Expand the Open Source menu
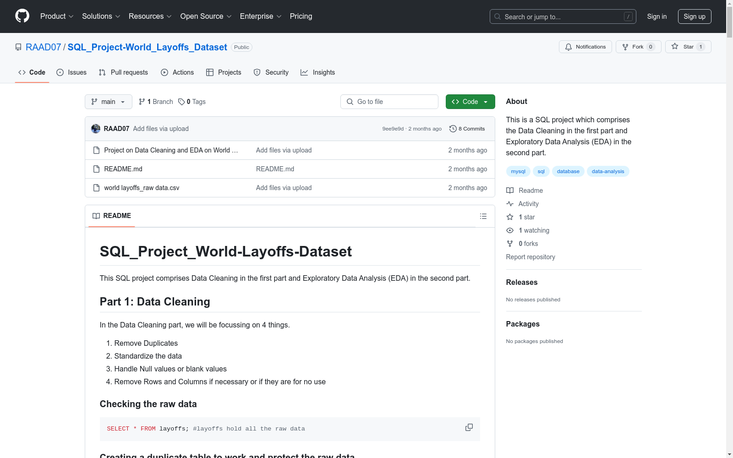The height and width of the screenshot is (458, 733). click(206, 16)
